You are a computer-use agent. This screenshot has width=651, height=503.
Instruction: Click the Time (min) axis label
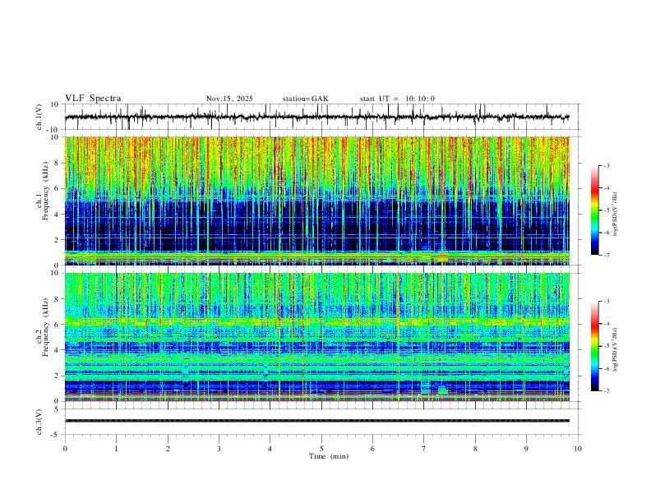(x=329, y=456)
